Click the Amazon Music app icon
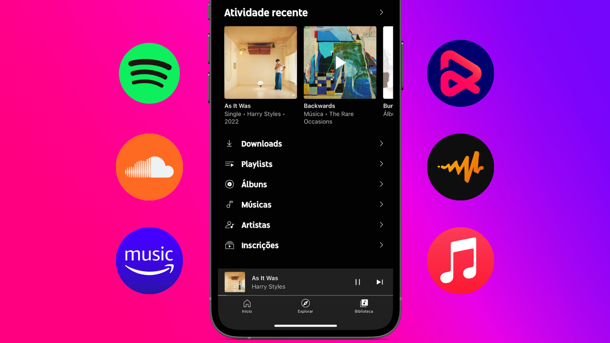 pyautogui.click(x=150, y=260)
